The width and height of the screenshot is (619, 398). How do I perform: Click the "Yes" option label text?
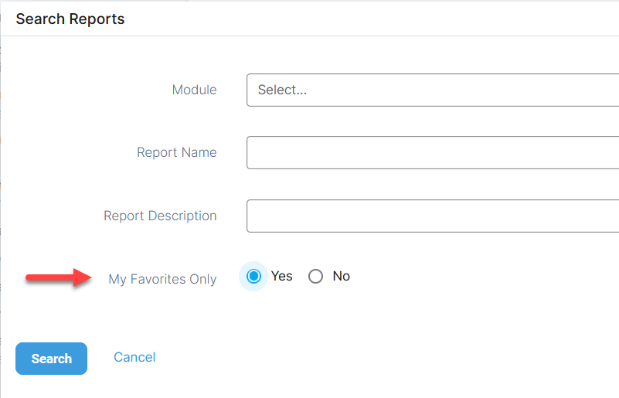coord(282,276)
